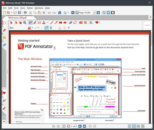Viewport: 154px width, 130px height.
Task: Toggle full screen mode button
Action: (x=113, y=13)
